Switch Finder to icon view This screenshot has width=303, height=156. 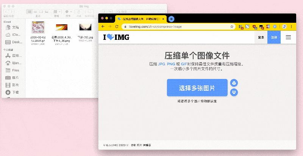30,12
